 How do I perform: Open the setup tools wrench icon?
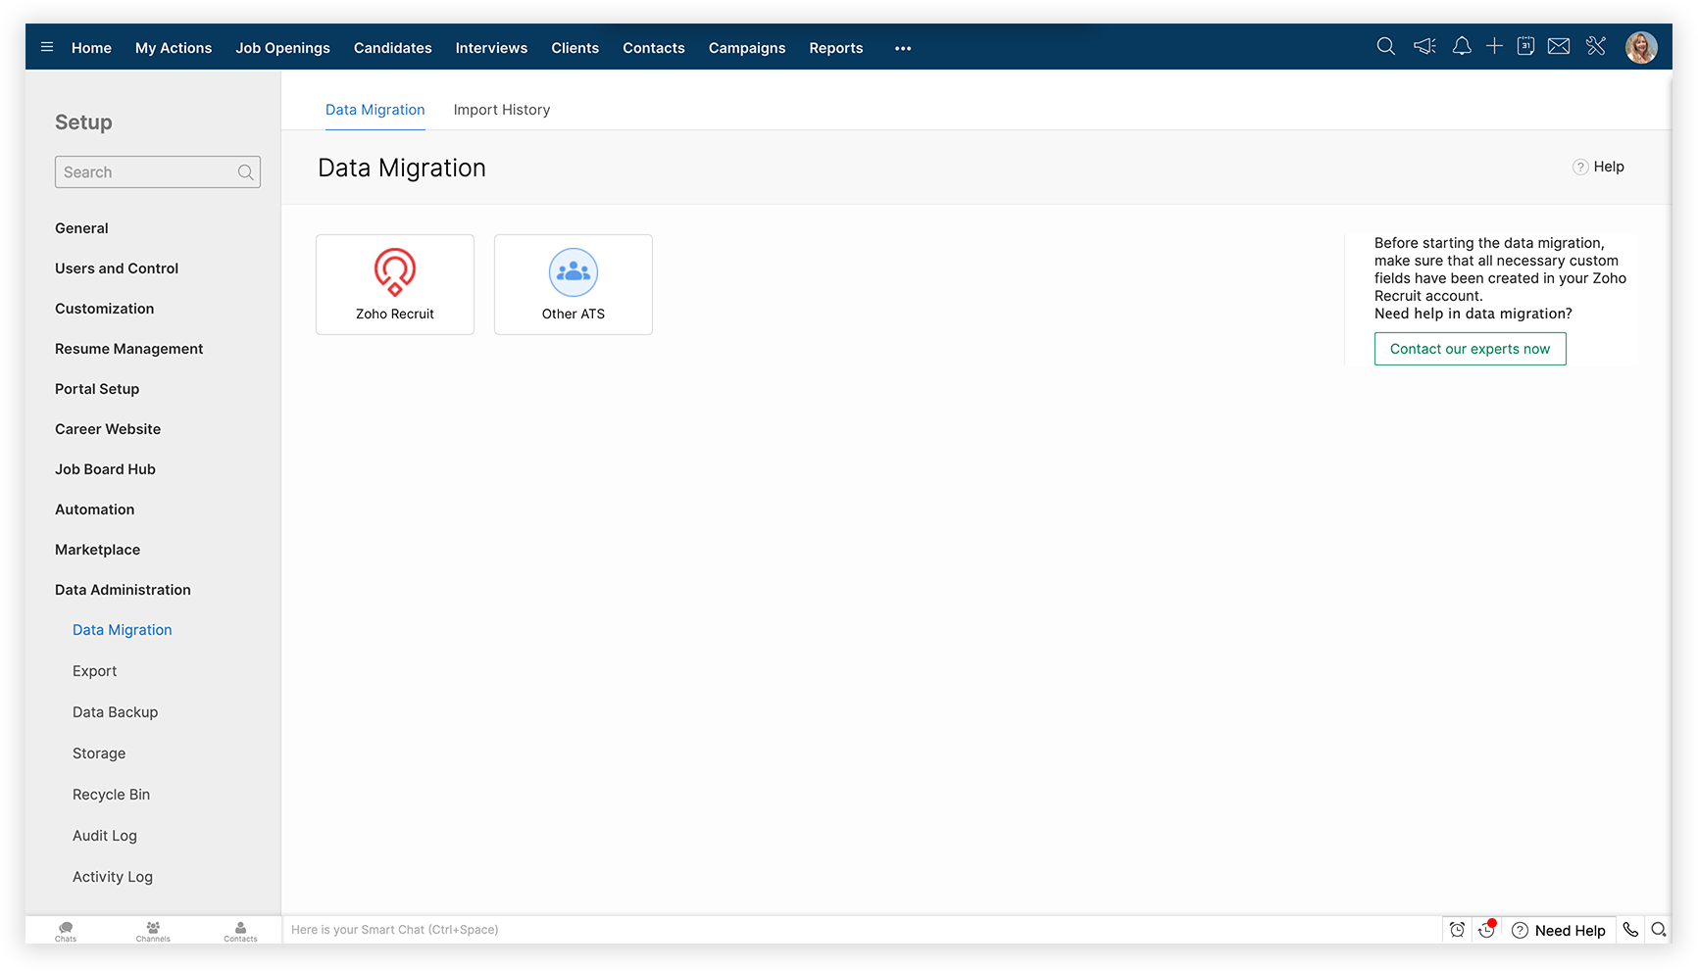[1596, 46]
